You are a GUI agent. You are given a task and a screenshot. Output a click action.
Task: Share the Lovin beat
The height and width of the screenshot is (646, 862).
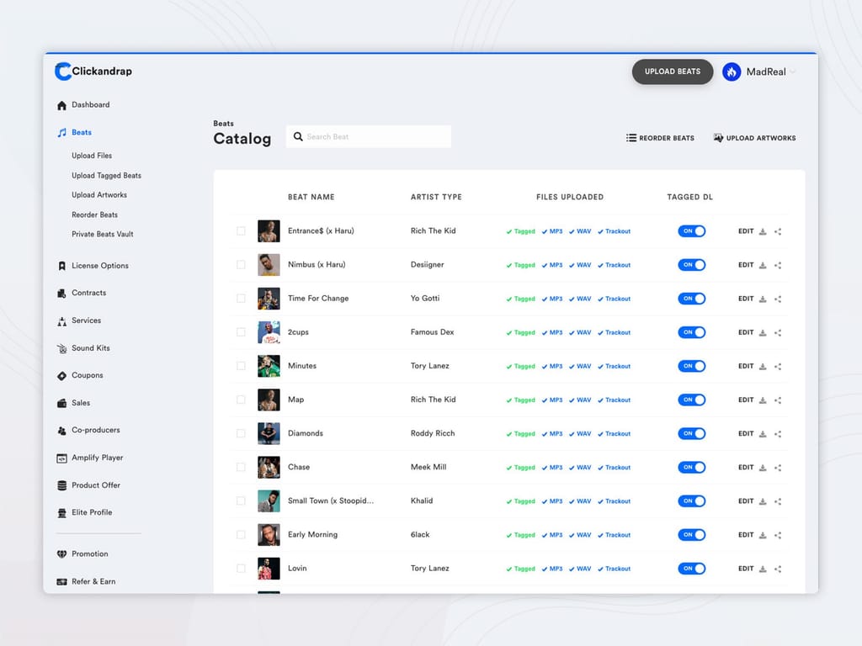pyautogui.click(x=778, y=569)
